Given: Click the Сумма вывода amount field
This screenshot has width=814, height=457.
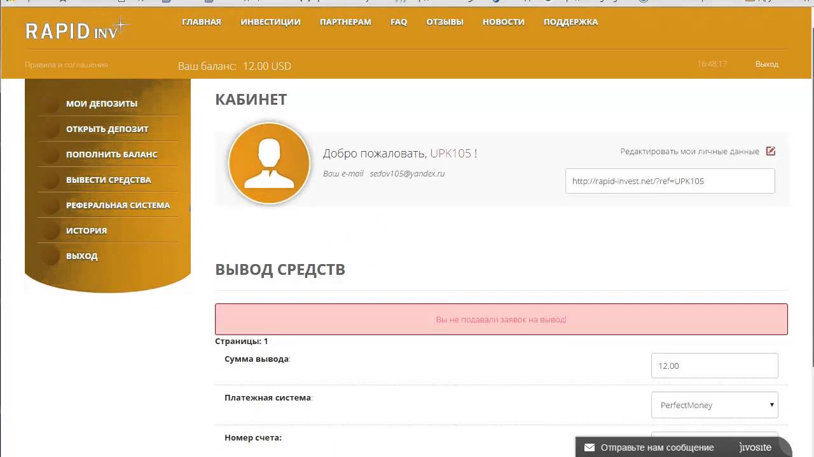Looking at the screenshot, I should point(714,366).
